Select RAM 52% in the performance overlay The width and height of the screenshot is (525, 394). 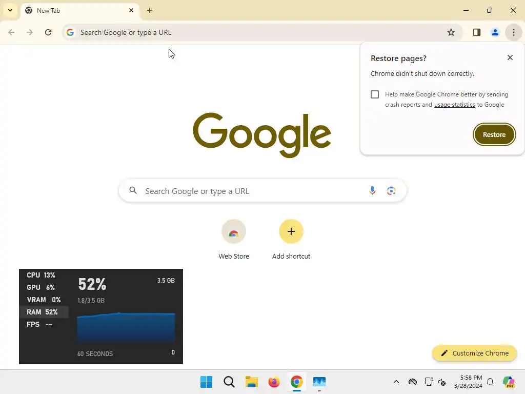(x=44, y=312)
